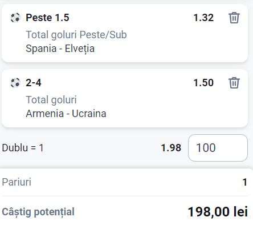253x225 pixels.
Task: Click the football icon beside Peste 1.5
Action: [15, 18]
